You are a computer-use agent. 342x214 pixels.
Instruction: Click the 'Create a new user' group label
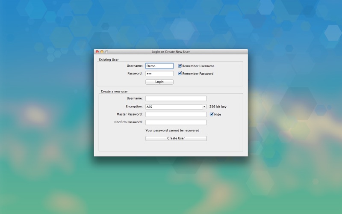114,91
